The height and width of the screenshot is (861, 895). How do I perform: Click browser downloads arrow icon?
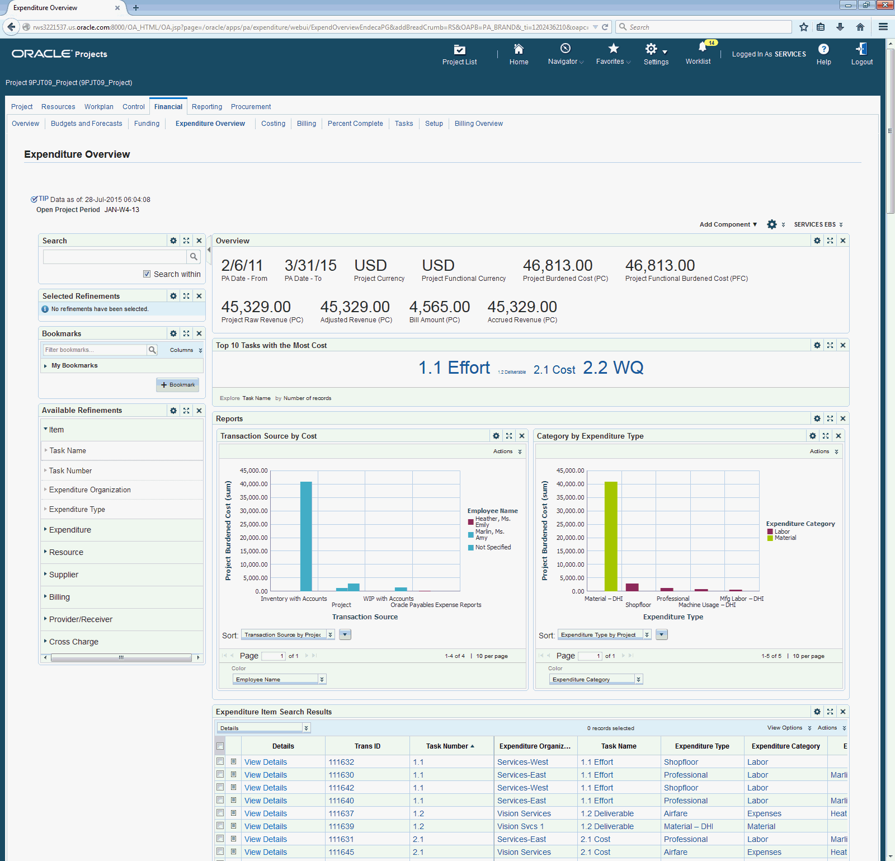tap(840, 27)
